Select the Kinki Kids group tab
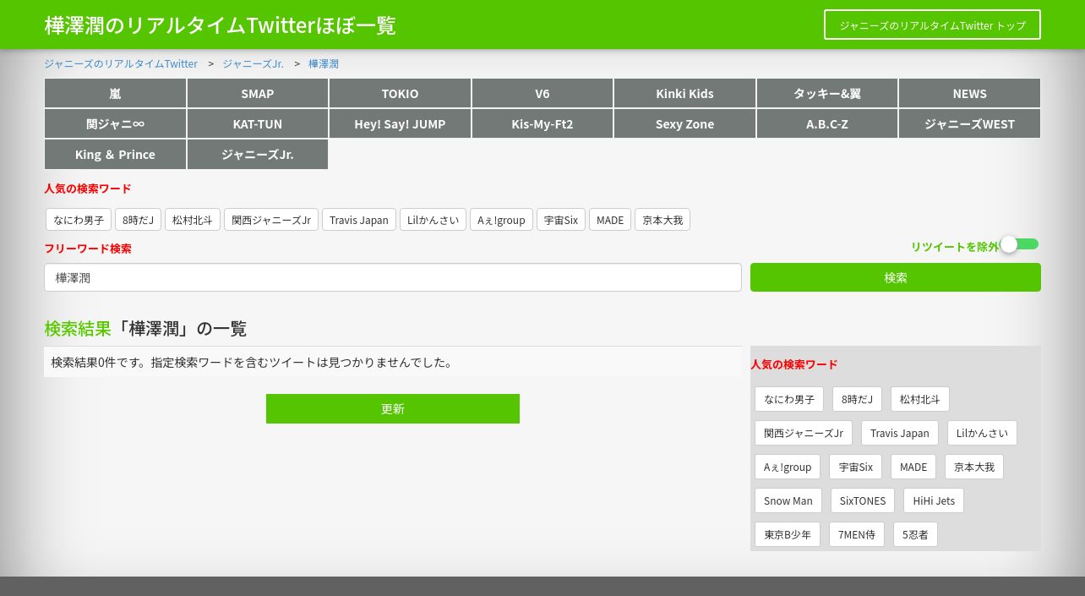The width and height of the screenshot is (1085, 596). pyautogui.click(x=684, y=93)
